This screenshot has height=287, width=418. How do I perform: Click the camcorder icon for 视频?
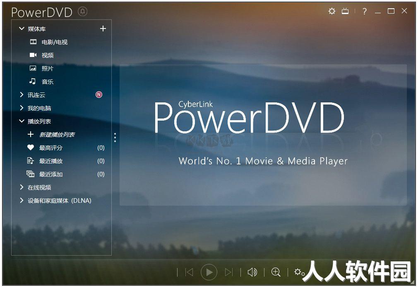(x=33, y=55)
